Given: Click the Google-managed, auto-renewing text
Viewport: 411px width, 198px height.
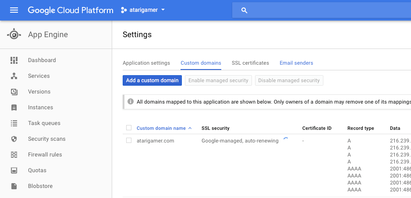Looking at the screenshot, I should point(240,141).
